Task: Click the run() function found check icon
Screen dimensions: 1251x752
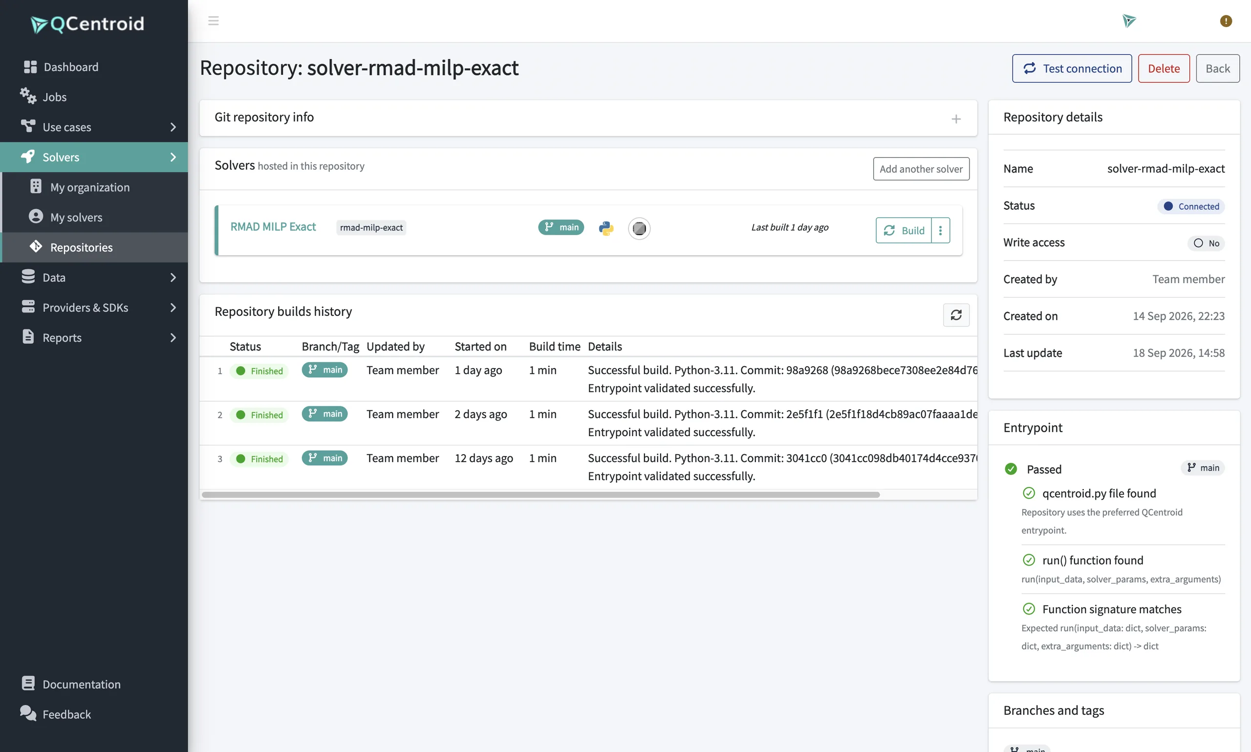Action: pyautogui.click(x=1029, y=560)
